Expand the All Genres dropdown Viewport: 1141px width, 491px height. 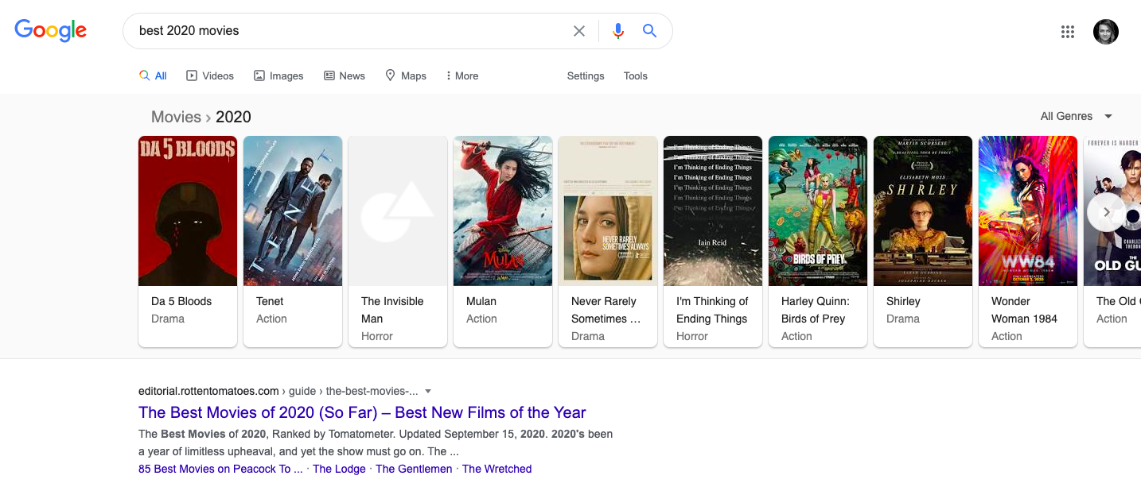[1077, 116]
